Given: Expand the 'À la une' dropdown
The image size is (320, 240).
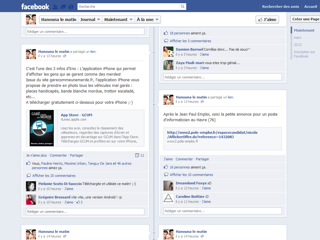Looking at the screenshot, I should [147, 20].
